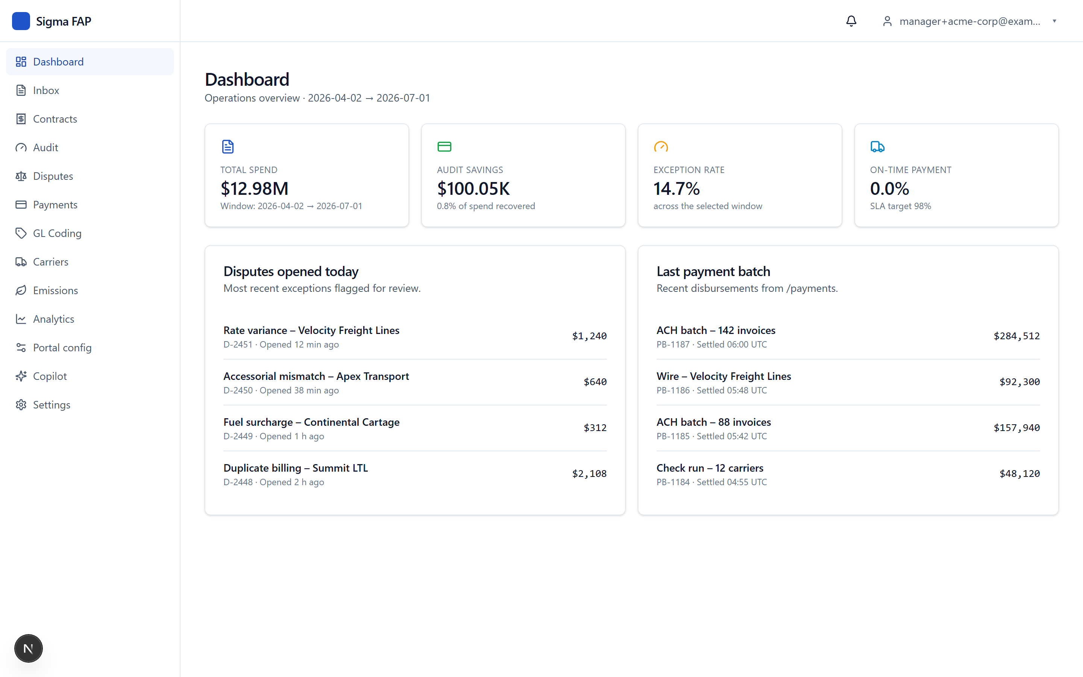Select the Audit Savings card
Screen dimensions: 1083x677
coord(523,175)
